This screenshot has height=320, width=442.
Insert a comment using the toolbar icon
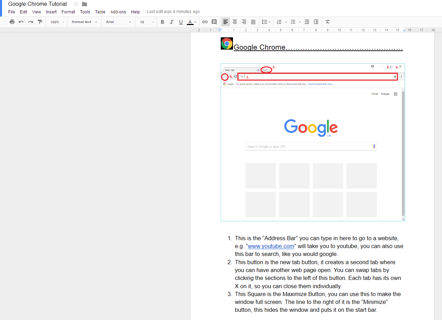tap(214, 22)
